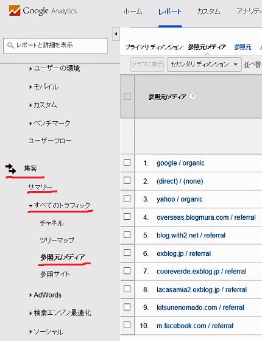
Task: Switch to the レポート tab
Action: (170, 12)
